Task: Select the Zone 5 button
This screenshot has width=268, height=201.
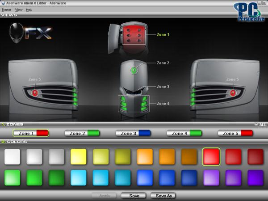Action: [235, 133]
